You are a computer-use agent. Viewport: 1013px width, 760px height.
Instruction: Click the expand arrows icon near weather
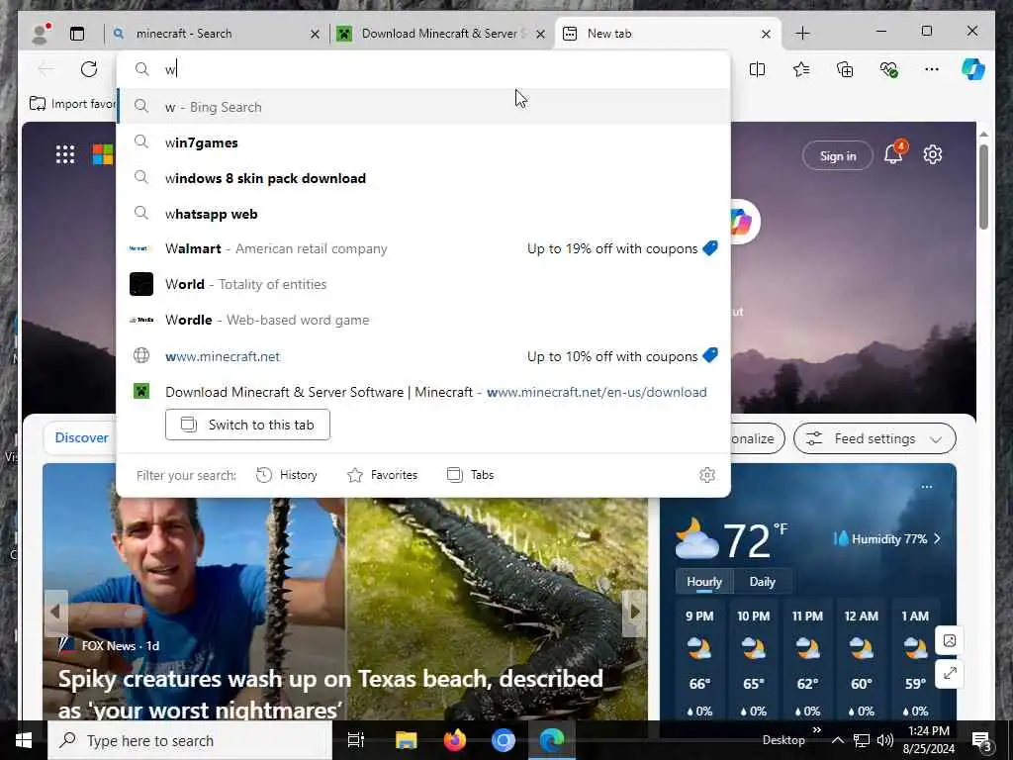[x=950, y=673]
